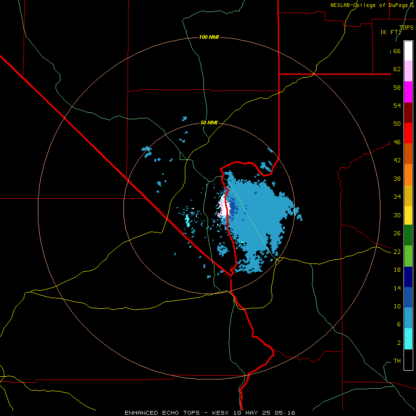Click the 'TOPS' legend title
The image size is (416, 416).
[406, 28]
